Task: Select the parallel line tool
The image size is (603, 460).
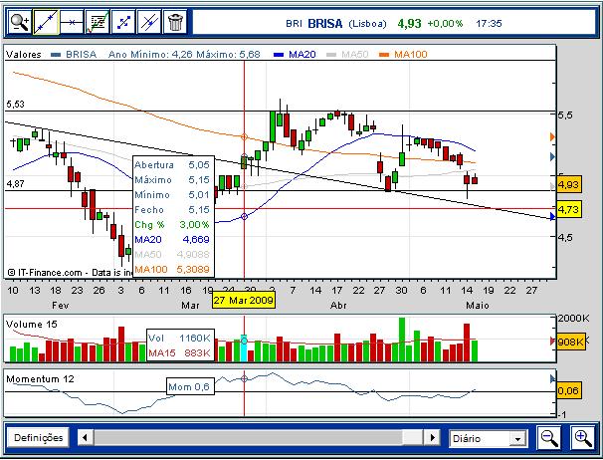Action: (149, 22)
